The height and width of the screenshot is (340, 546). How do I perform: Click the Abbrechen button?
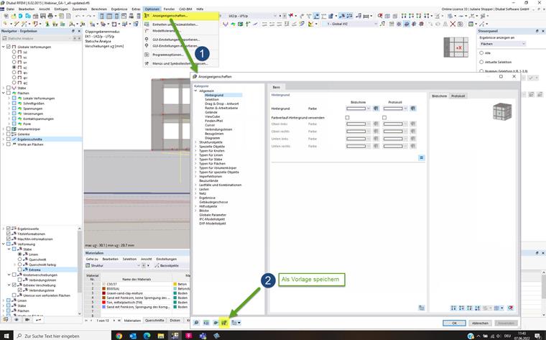point(480,323)
